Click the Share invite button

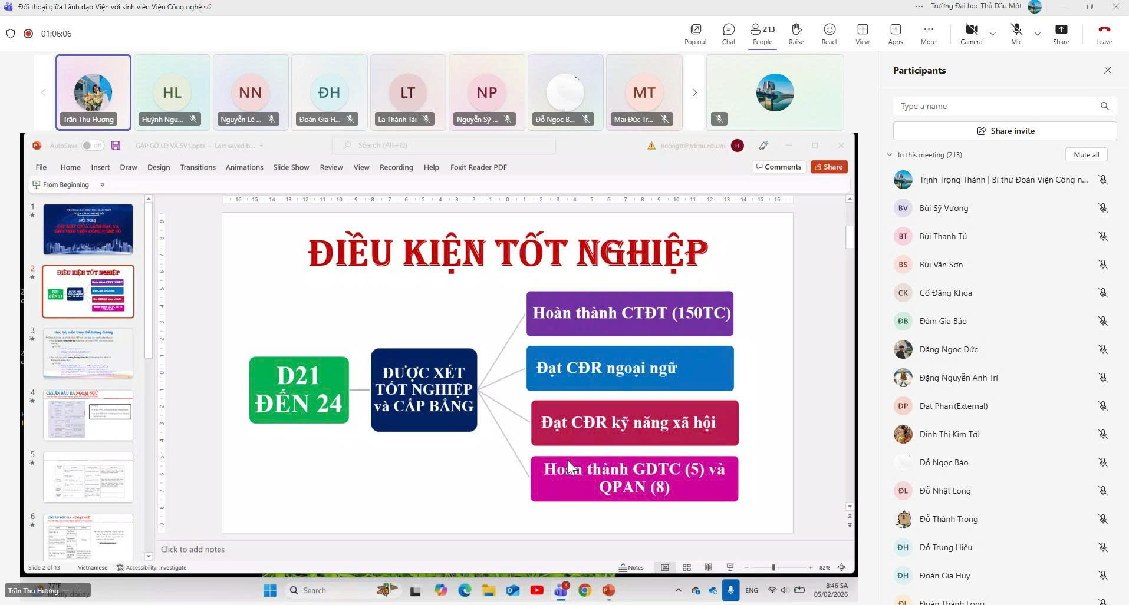click(x=1005, y=131)
